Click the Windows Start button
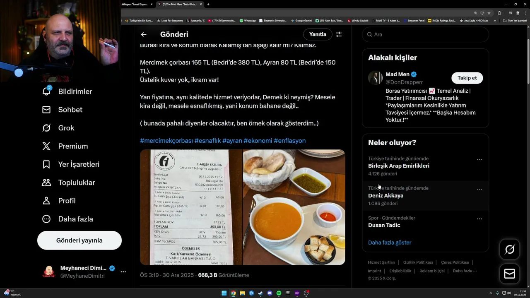Viewport: 530px width, 298px height. [x=224, y=293]
